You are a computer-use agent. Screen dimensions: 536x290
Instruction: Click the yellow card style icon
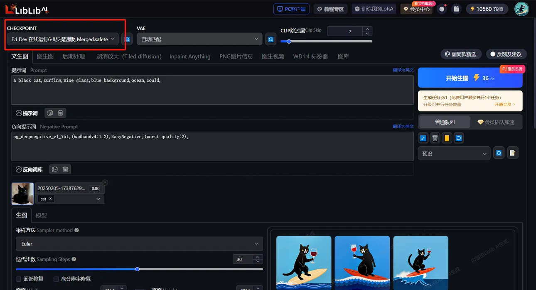[x=447, y=138]
